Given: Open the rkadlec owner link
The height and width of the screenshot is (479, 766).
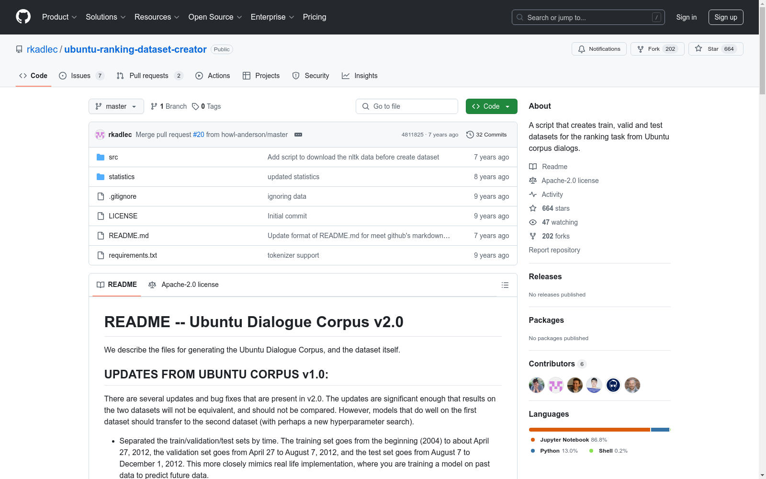Looking at the screenshot, I should (42, 49).
